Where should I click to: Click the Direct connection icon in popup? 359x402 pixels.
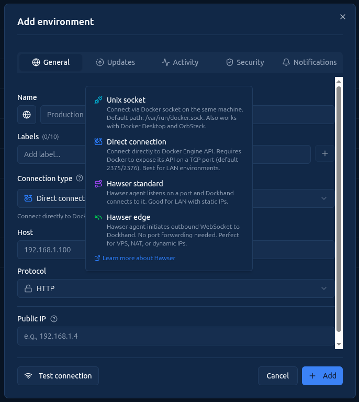click(98, 142)
